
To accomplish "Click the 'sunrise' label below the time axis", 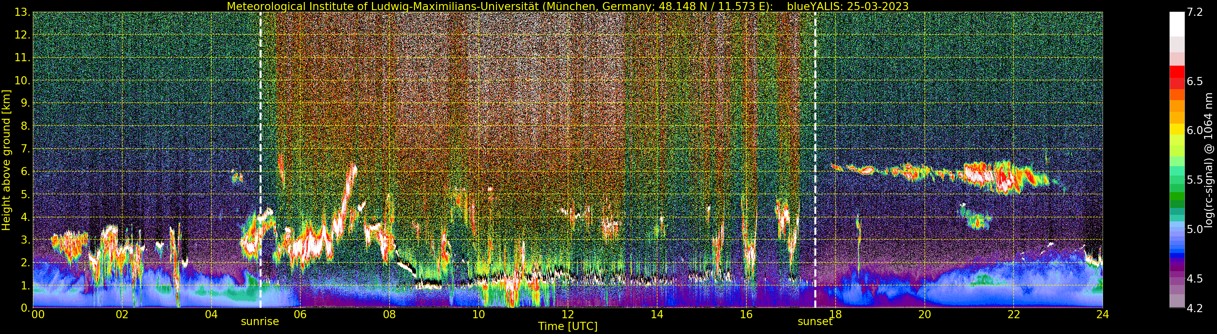I will [x=260, y=322].
